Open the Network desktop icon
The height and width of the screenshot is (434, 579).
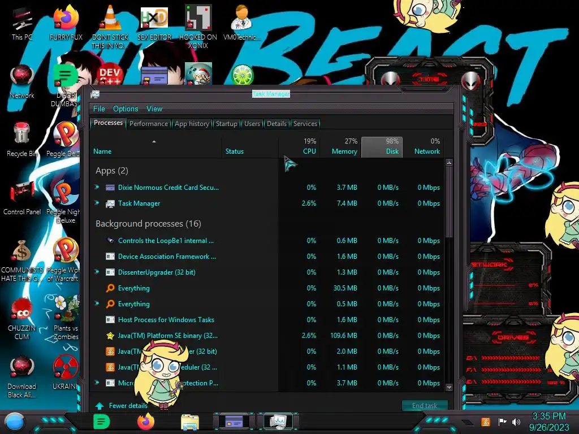point(22,82)
